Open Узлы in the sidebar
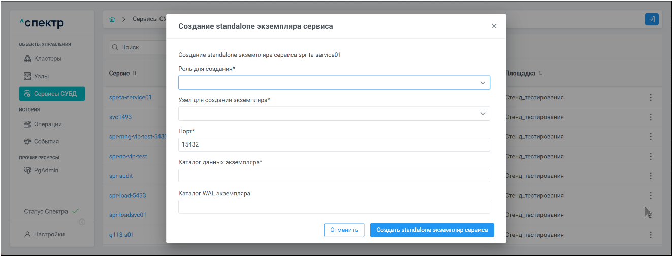The width and height of the screenshot is (672, 256). [41, 76]
